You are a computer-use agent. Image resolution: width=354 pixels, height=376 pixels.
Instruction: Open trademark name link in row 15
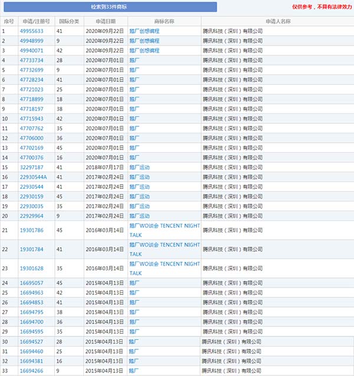[139, 168]
